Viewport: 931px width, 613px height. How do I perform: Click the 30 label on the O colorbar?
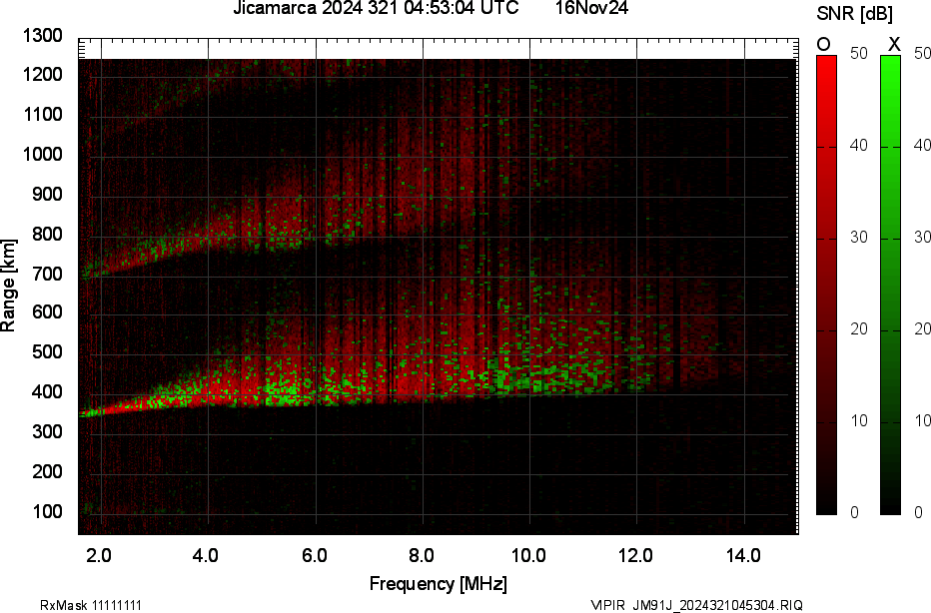pos(859,238)
